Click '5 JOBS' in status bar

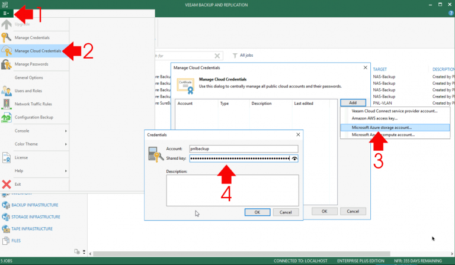coord(7,261)
